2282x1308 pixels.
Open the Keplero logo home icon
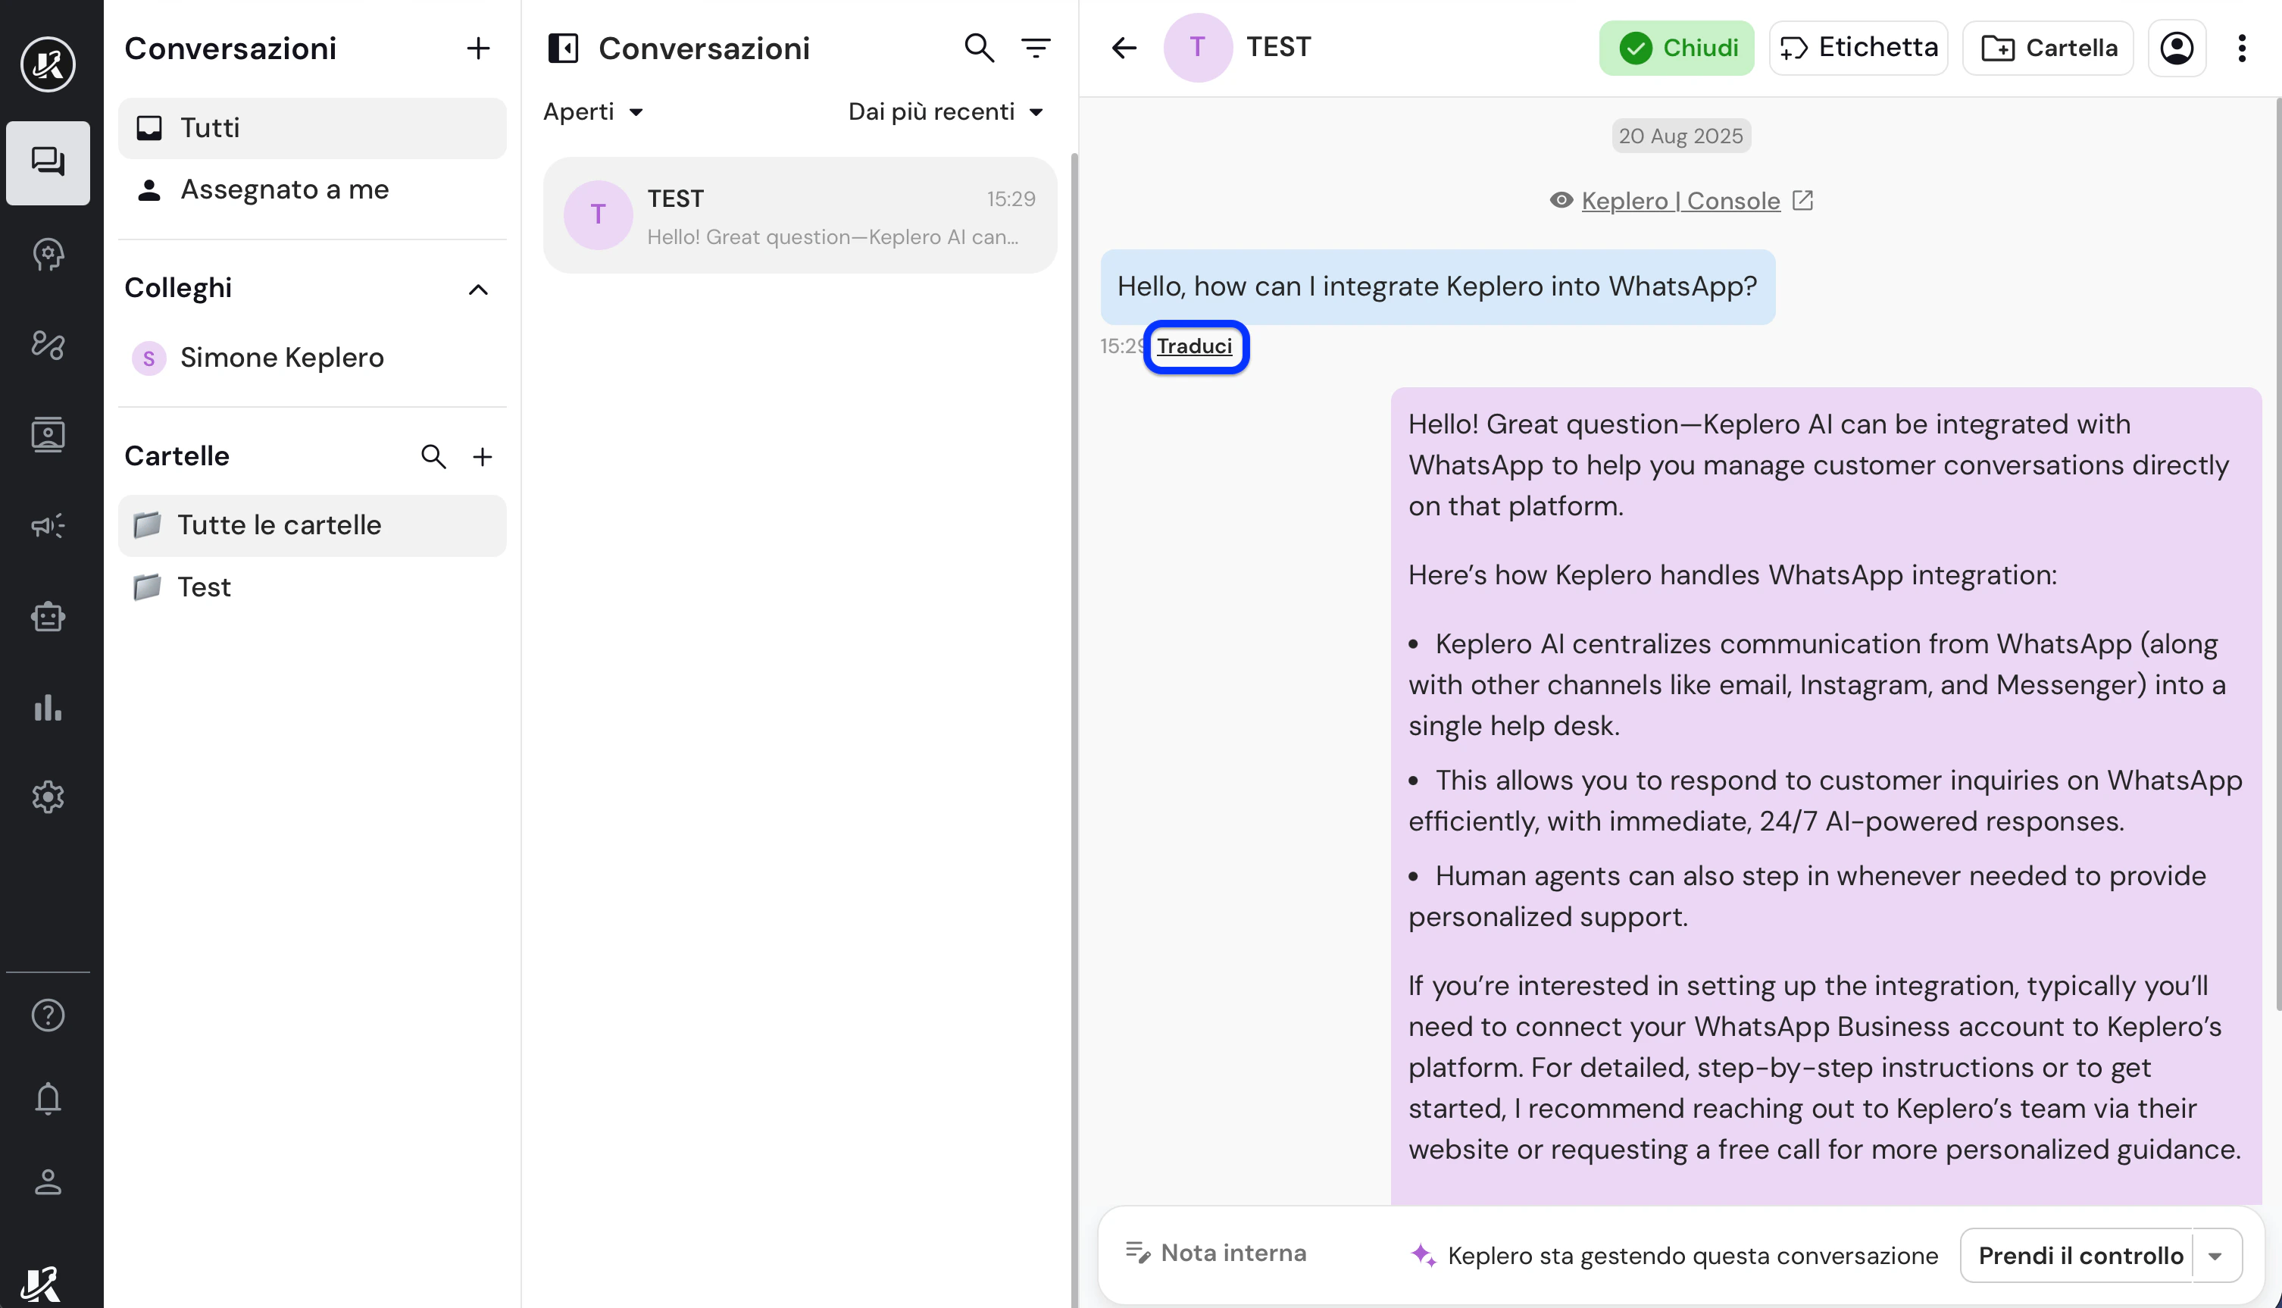(48, 63)
